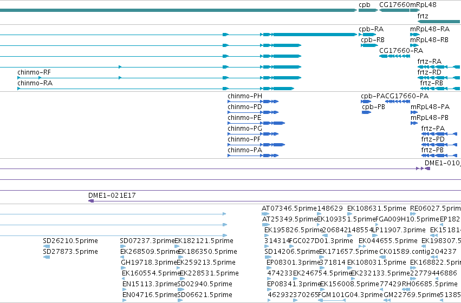Click the EK156008.5prime EST label
Image resolution: width=461 pixels, height=303 pixels.
(349, 284)
